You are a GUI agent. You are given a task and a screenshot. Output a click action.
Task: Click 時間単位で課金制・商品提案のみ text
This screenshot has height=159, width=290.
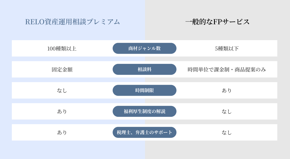coord(227,70)
